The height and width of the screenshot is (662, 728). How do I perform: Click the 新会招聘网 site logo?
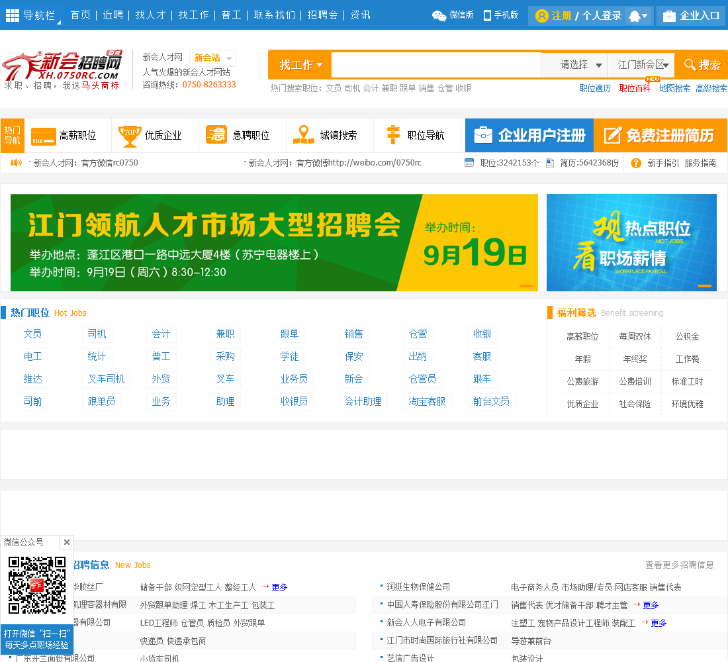coord(62,70)
